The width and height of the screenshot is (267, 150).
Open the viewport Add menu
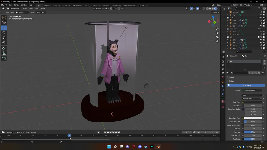click(x=36, y=9)
